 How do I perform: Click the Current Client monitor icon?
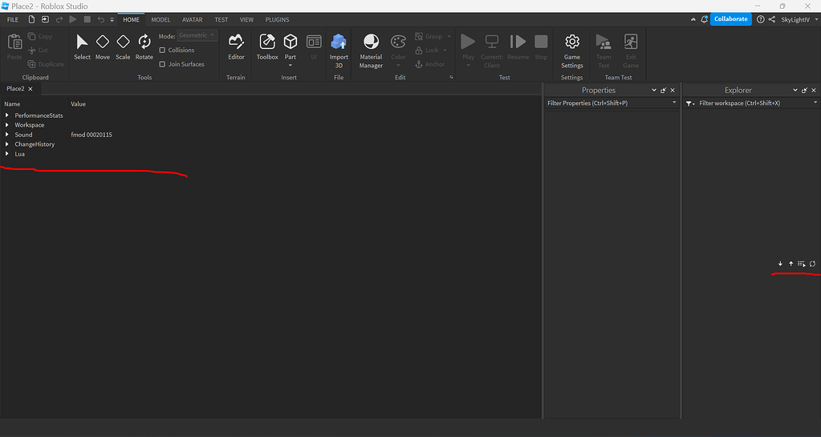click(x=492, y=42)
